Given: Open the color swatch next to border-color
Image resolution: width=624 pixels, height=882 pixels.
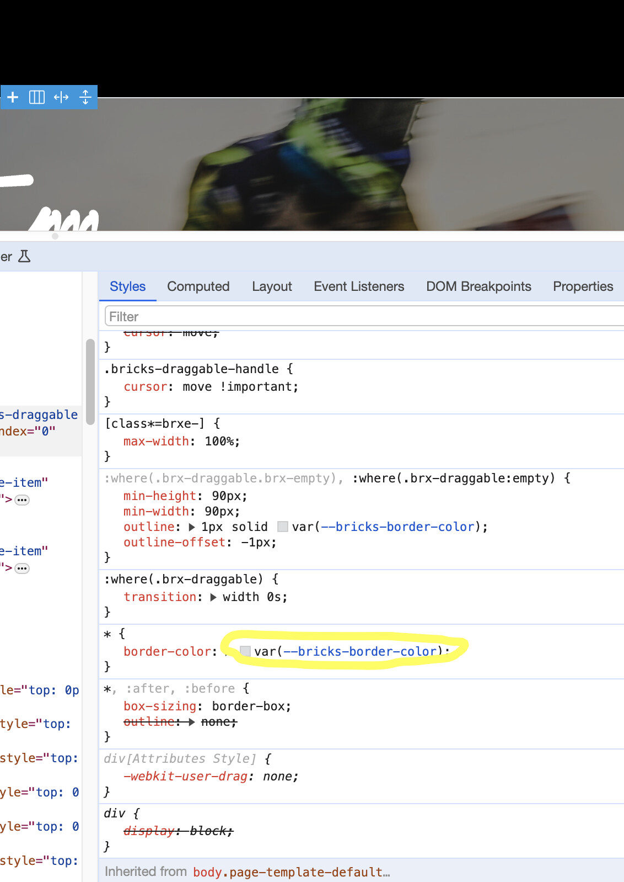Looking at the screenshot, I should pos(245,651).
